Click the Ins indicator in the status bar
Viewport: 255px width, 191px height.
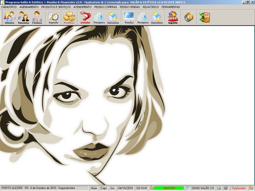113,188
